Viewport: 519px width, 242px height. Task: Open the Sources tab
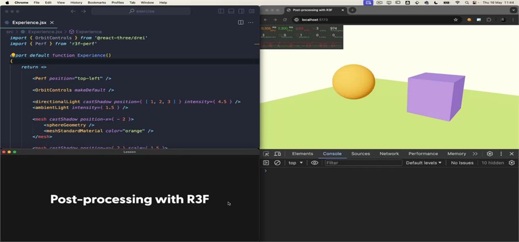click(361, 154)
